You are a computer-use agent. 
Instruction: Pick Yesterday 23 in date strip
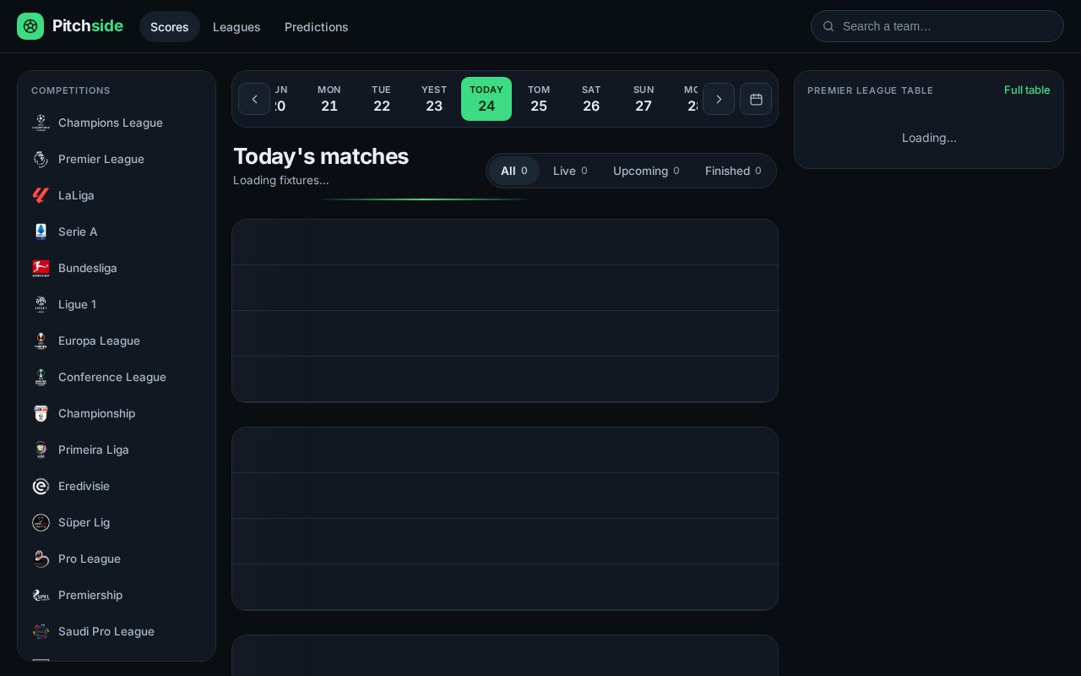click(434, 99)
